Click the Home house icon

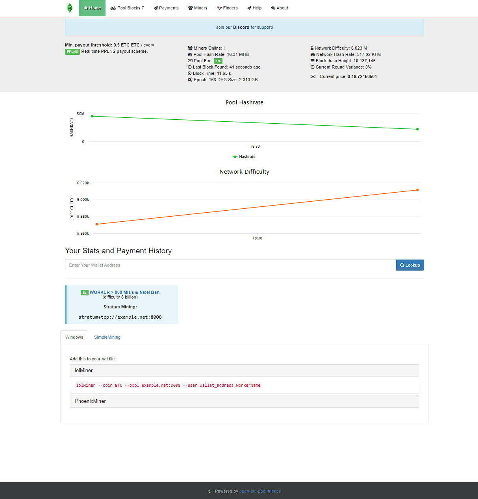pyautogui.click(x=87, y=7)
